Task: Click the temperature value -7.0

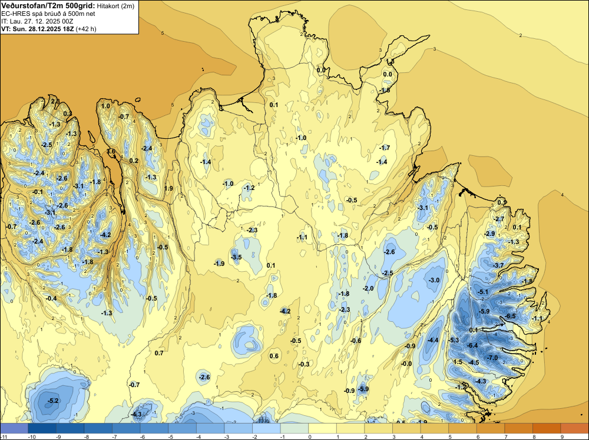Action: [x=492, y=358]
